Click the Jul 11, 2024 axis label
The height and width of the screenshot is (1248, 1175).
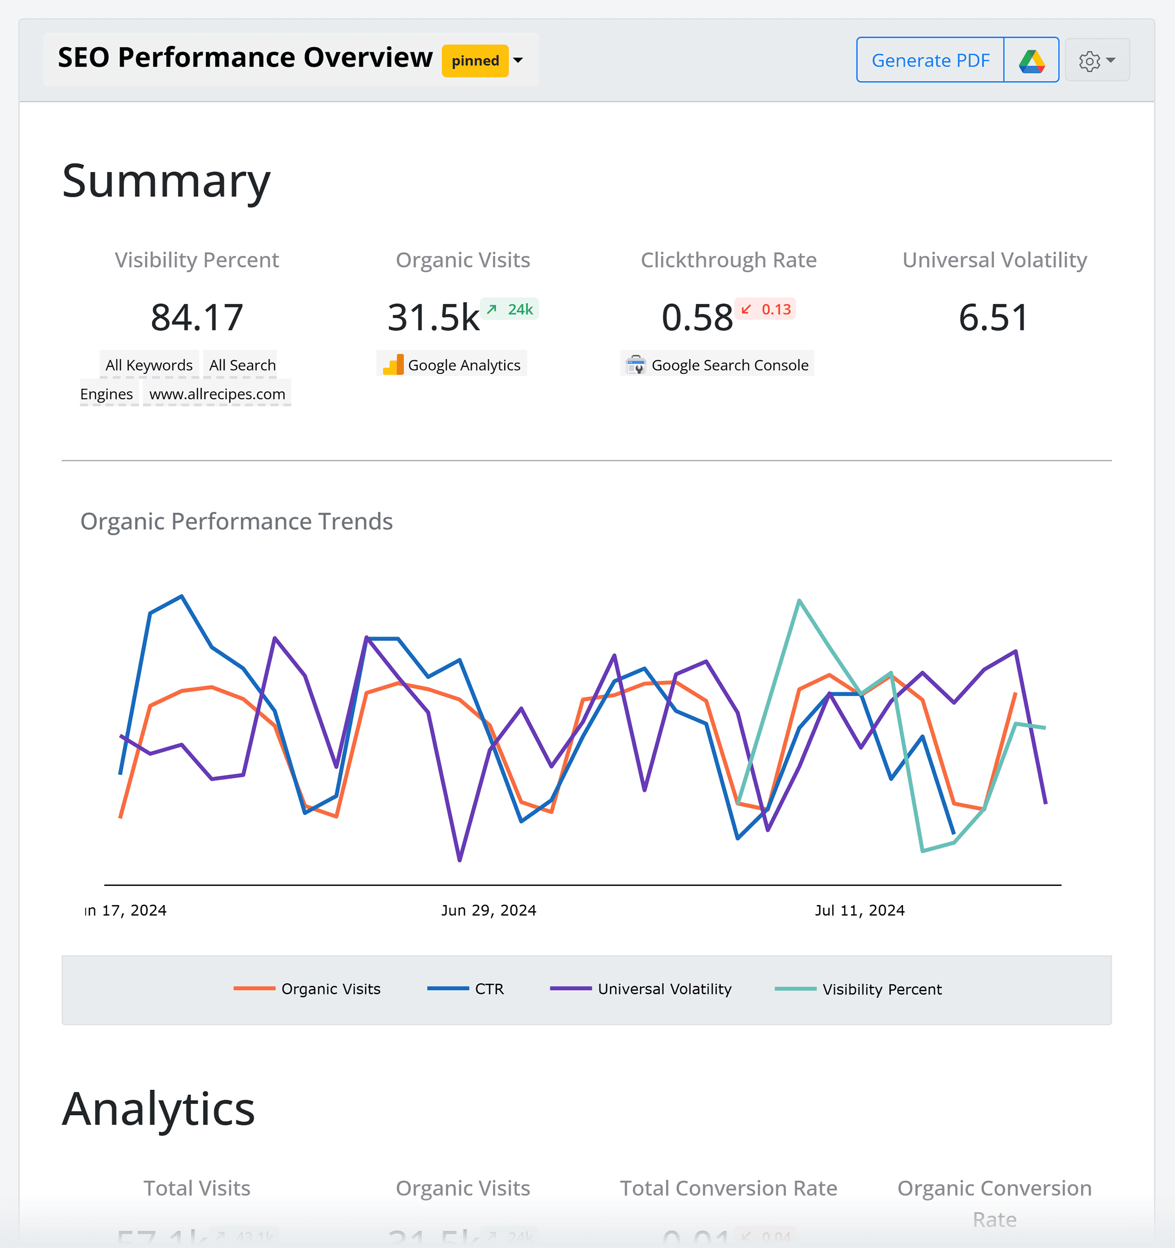pos(860,910)
